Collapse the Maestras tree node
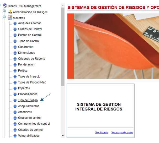The width and height of the screenshot is (159, 143). coord(4,17)
